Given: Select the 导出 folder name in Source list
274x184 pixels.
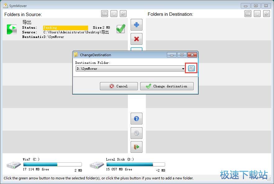Looking at the screenshot, I should click(27, 22).
